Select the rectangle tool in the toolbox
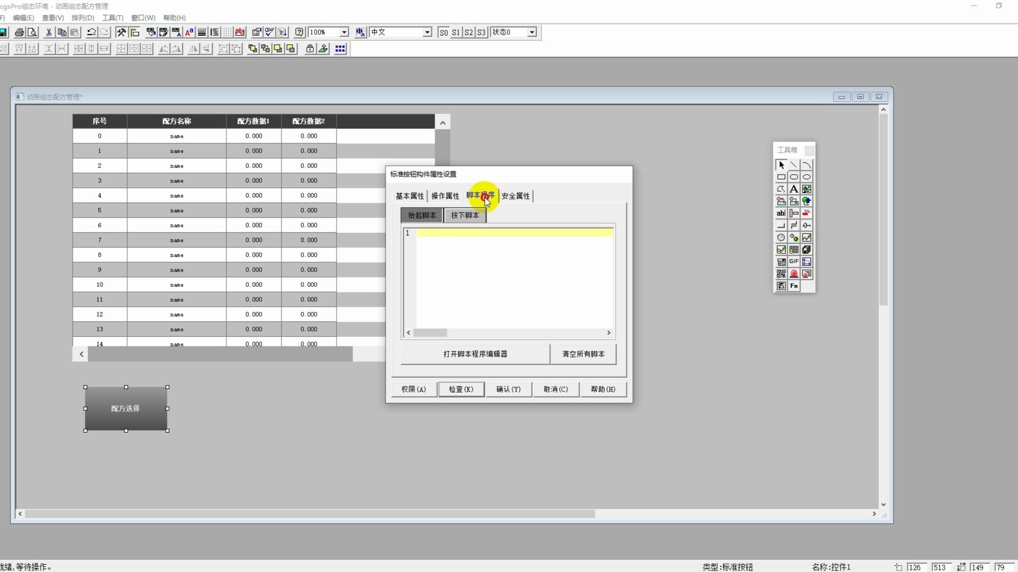1018x572 pixels. 781,177
